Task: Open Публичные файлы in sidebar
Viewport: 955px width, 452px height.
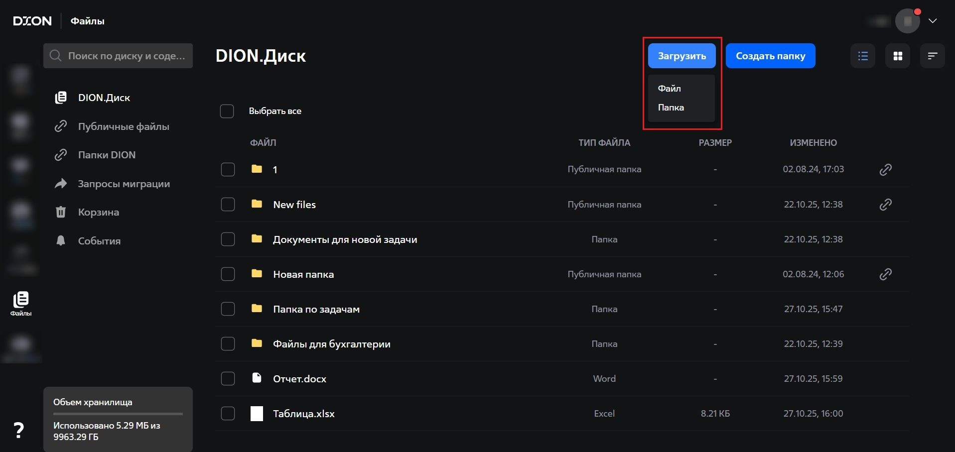Action: [123, 126]
